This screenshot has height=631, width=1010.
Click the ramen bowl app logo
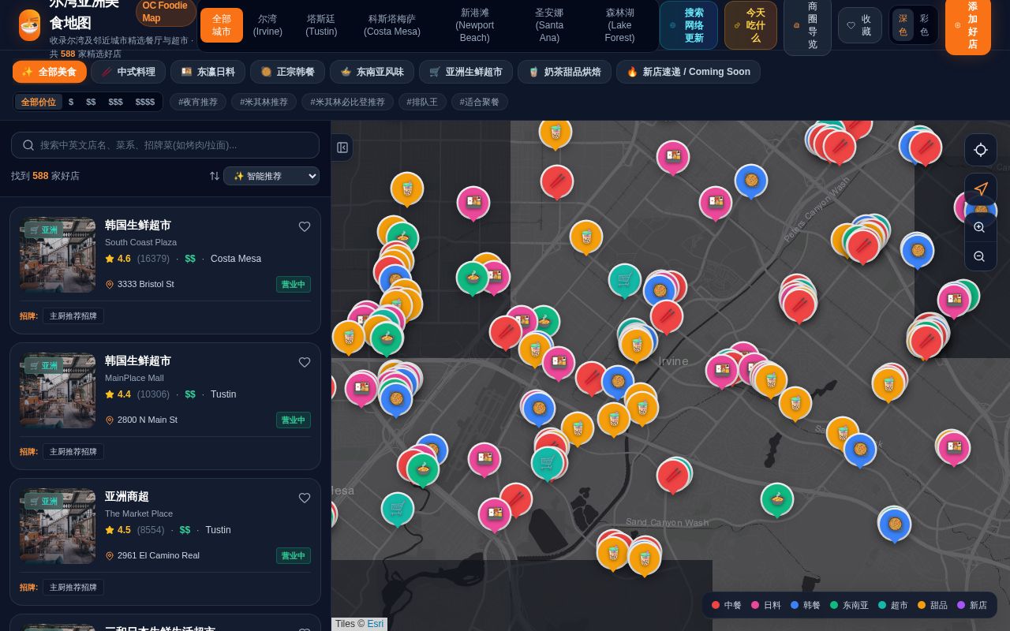point(29,25)
